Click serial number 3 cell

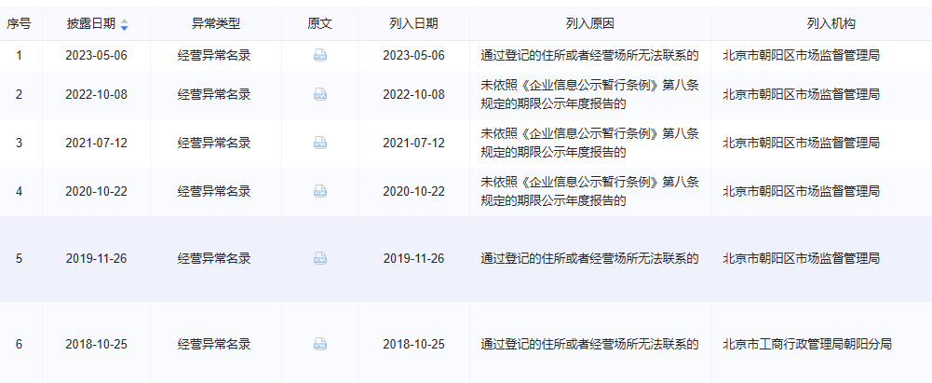click(19, 143)
